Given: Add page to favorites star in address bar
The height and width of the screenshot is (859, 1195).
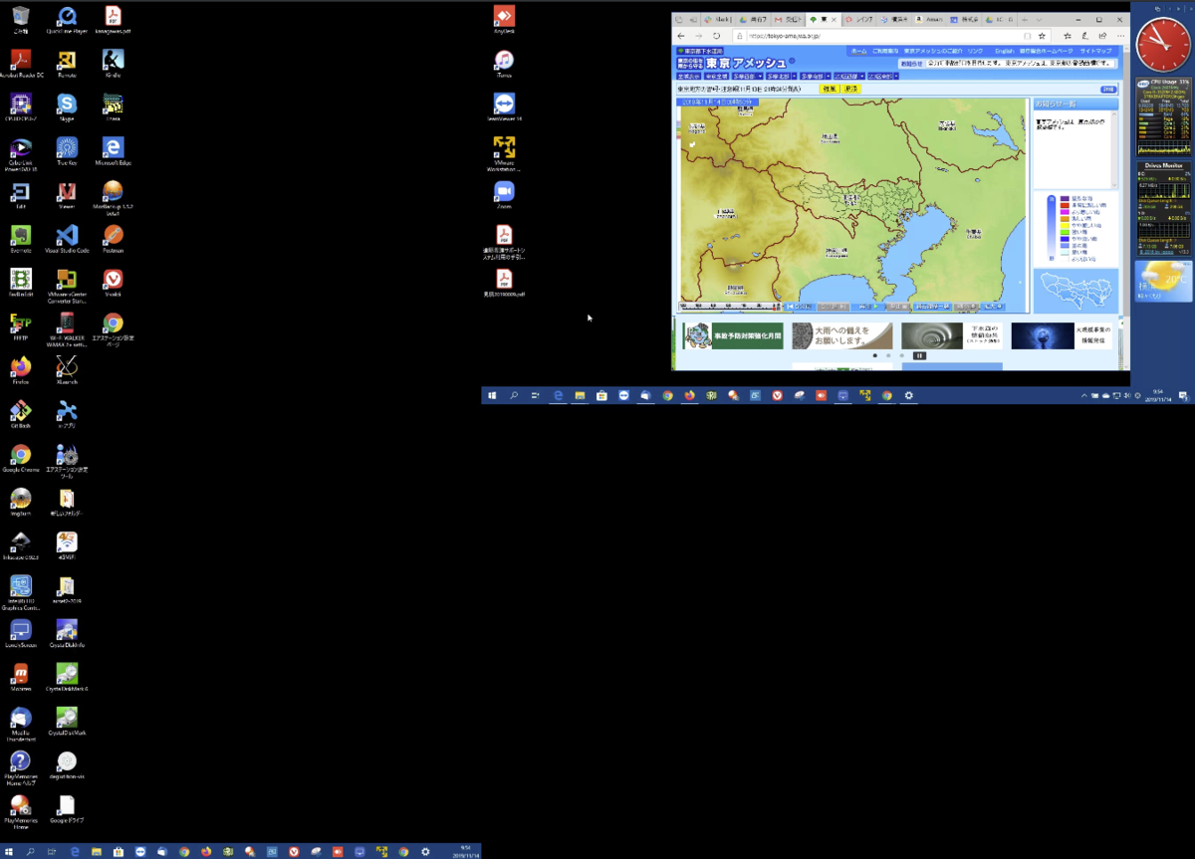Looking at the screenshot, I should click(x=1042, y=36).
